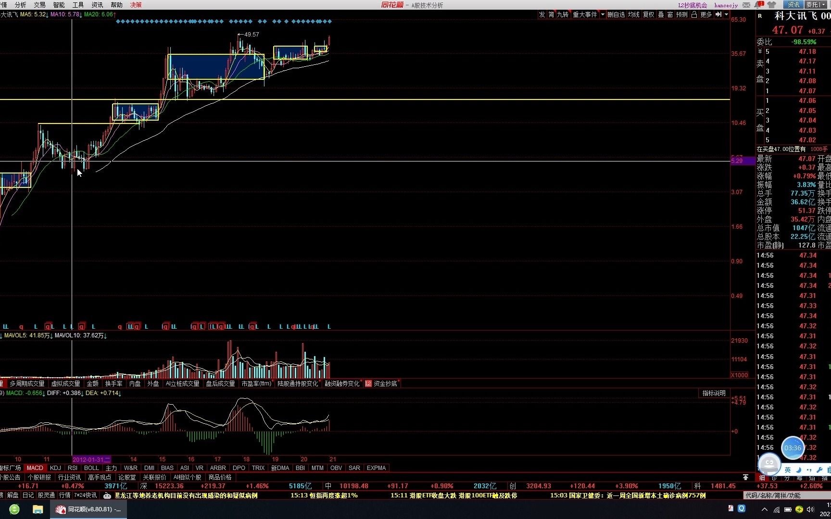Open the 决策 menu
This screenshot has width=831, height=519.
[136, 5]
